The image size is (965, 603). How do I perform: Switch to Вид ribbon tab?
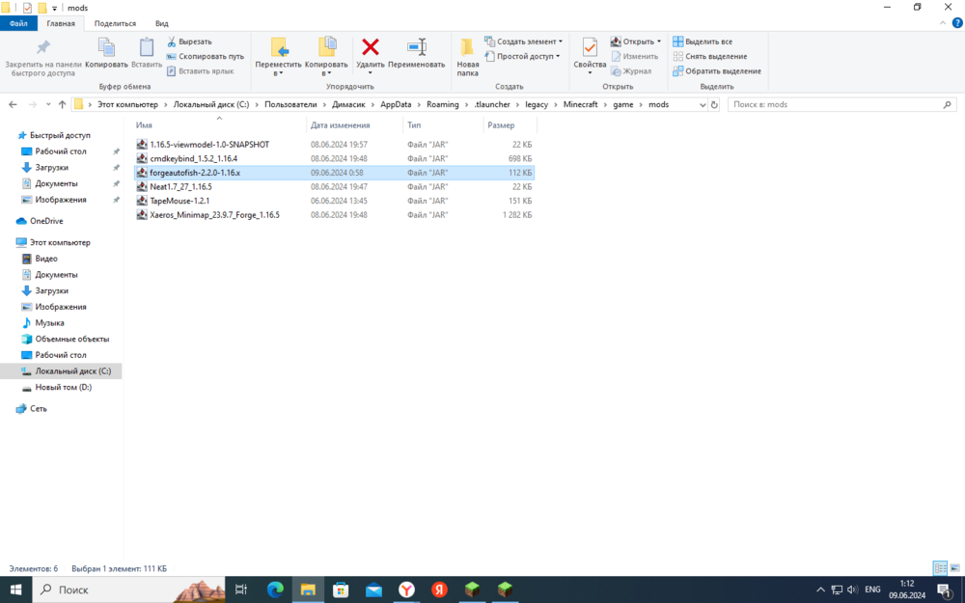162,23
